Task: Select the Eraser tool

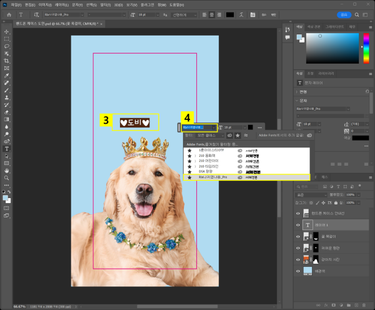Action: pyautogui.click(x=6, y=112)
